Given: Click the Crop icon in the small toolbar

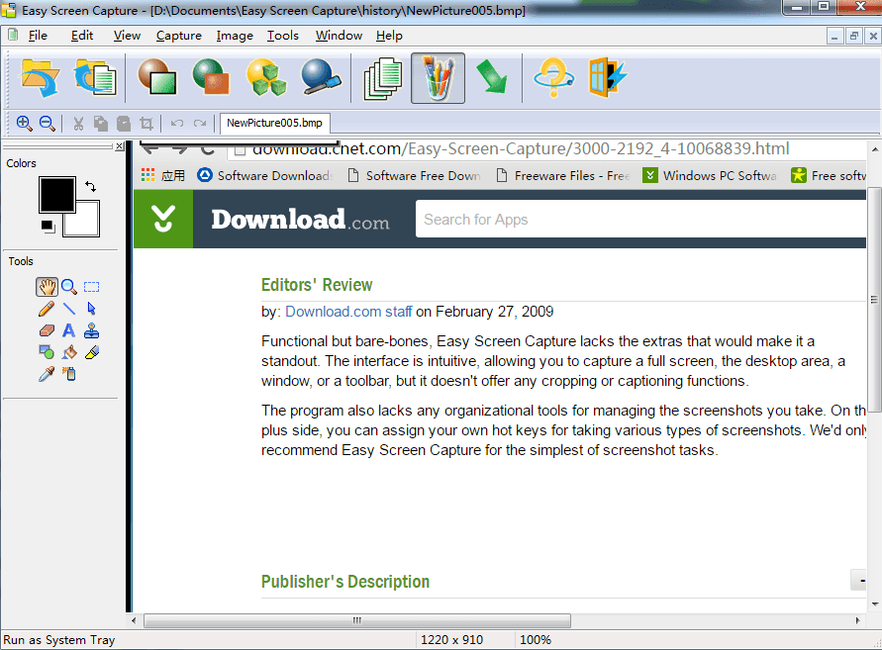Looking at the screenshot, I should click(147, 123).
